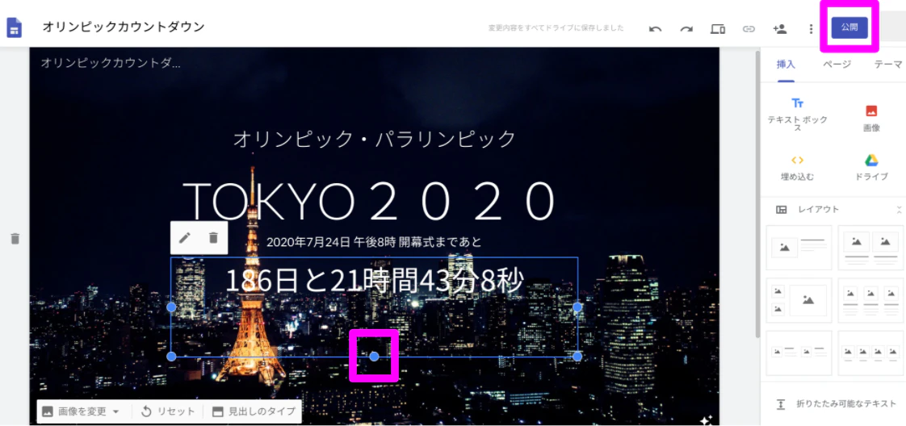Click the left-middle resize handle of embed
The width and height of the screenshot is (906, 426).
coord(171,307)
